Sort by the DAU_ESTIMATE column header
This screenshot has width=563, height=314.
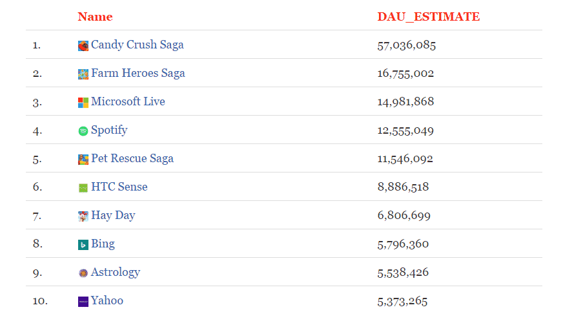click(x=428, y=17)
